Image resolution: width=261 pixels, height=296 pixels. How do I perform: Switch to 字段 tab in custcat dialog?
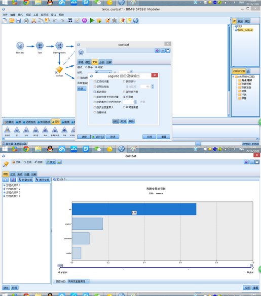[81, 62]
